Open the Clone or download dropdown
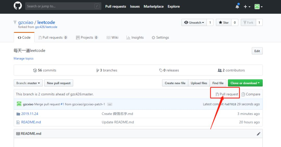Screen dimensions: 281x147 245,83
